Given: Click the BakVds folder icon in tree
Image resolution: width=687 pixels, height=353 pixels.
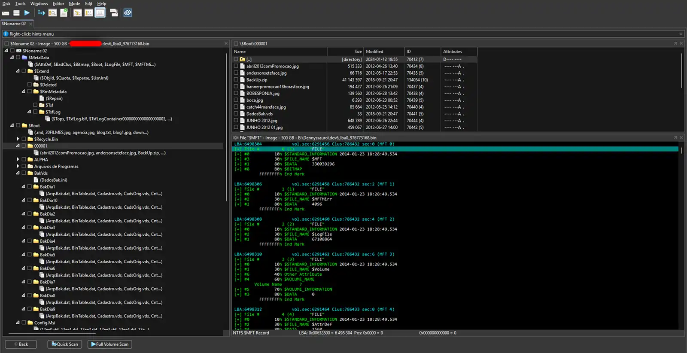Looking at the screenshot, I should tap(30, 173).
